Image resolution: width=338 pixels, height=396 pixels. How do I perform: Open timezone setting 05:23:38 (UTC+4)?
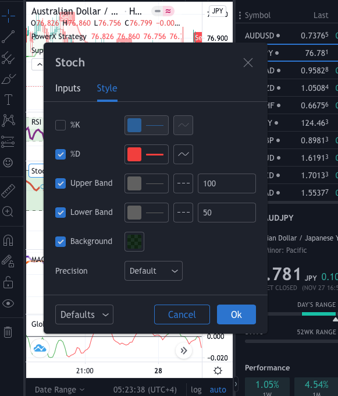tap(145, 390)
